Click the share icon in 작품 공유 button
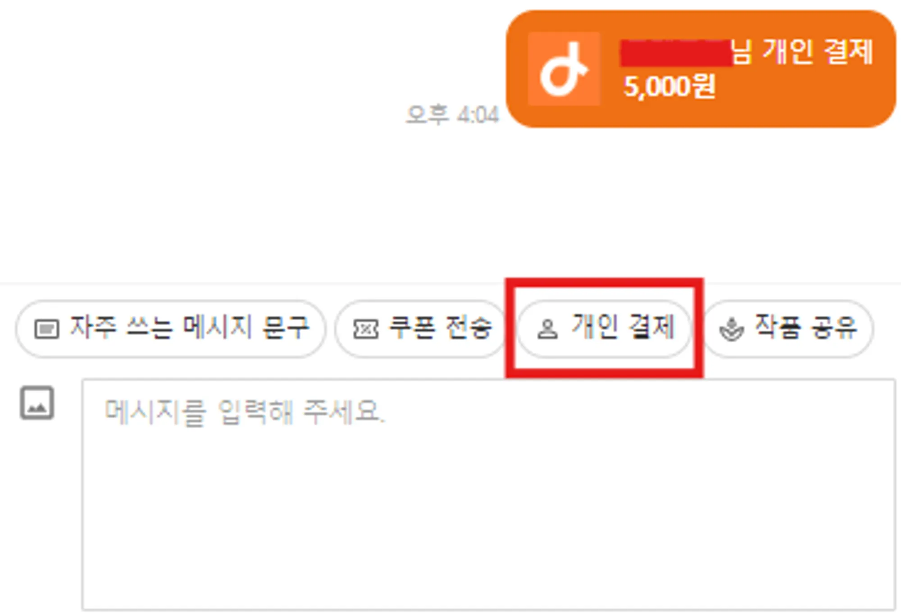Image resolution: width=901 pixels, height=616 pixels. pyautogui.click(x=732, y=329)
